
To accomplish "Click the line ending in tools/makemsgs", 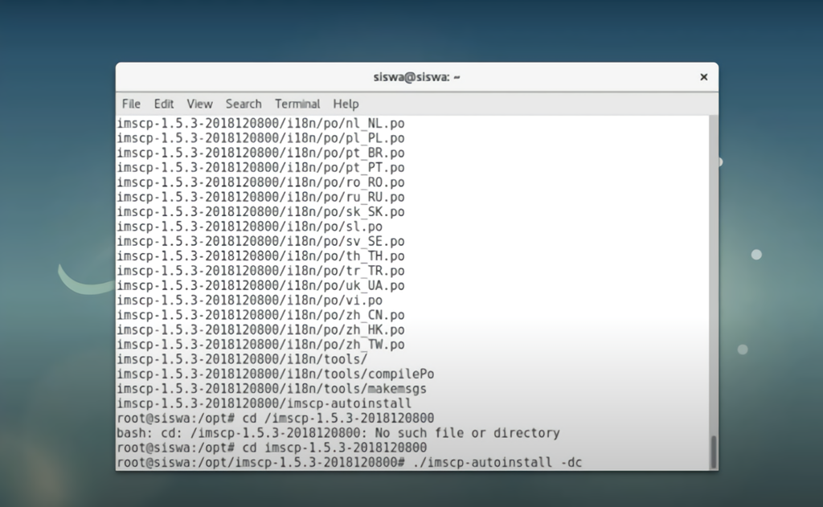I will tap(272, 389).
